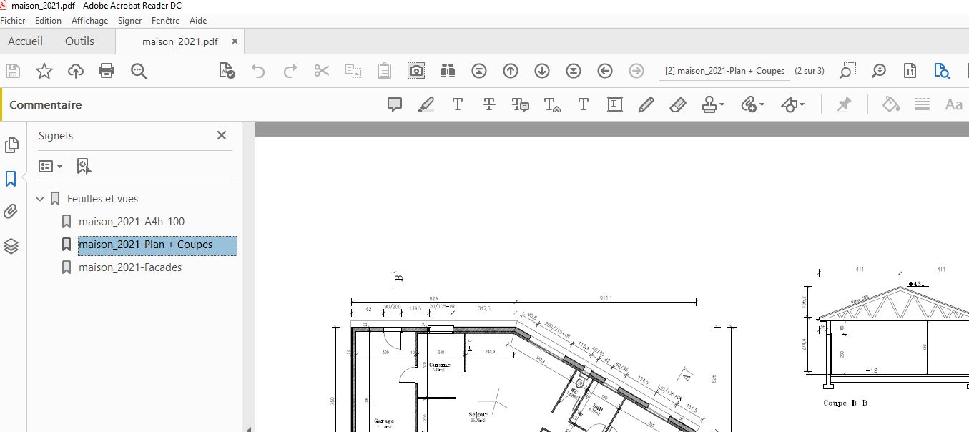Viewport: 969px width, 432px height.
Task: Switch to the Accueil tab
Action: pos(26,41)
